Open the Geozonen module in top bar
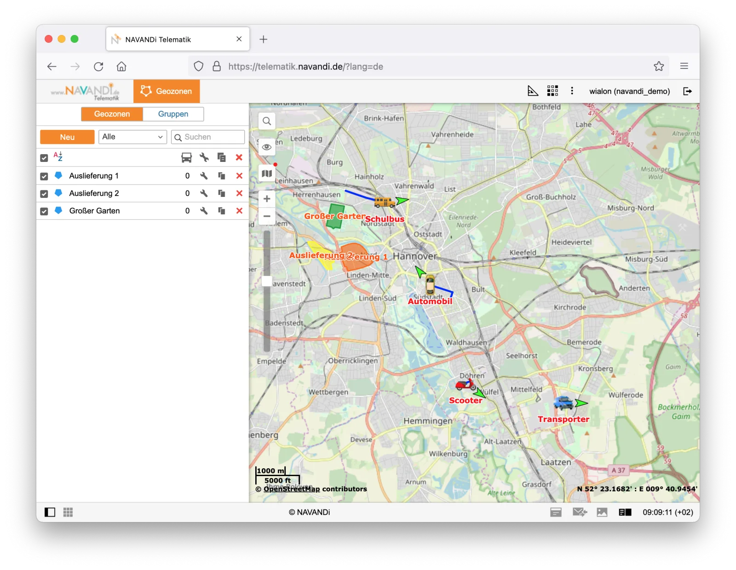Screen dimensions: 736x570 167,91
